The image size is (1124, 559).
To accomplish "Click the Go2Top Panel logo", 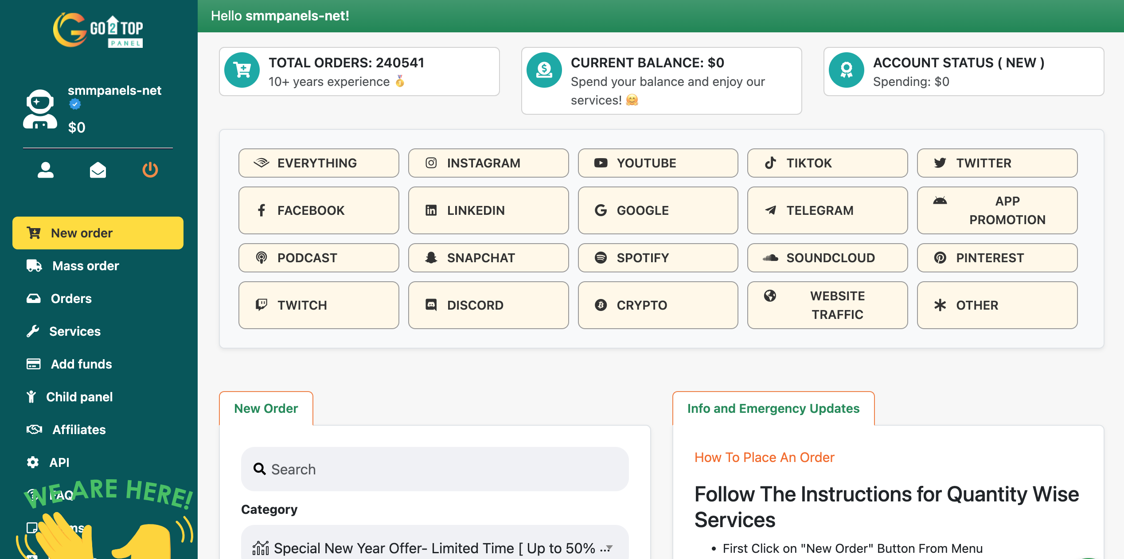I will click(98, 30).
